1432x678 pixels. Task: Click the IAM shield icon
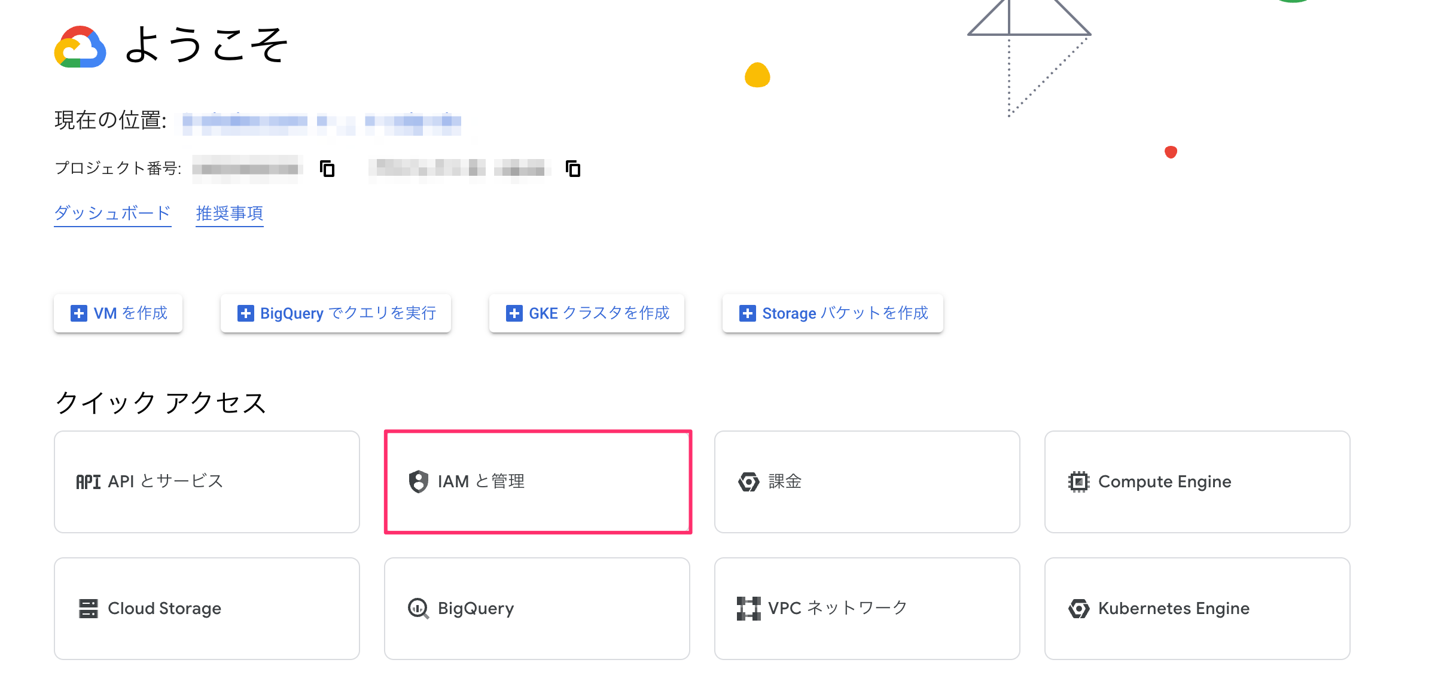click(419, 482)
